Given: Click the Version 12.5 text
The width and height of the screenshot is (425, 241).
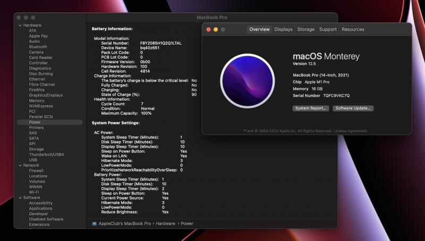Looking at the screenshot, I should pyautogui.click(x=304, y=64).
